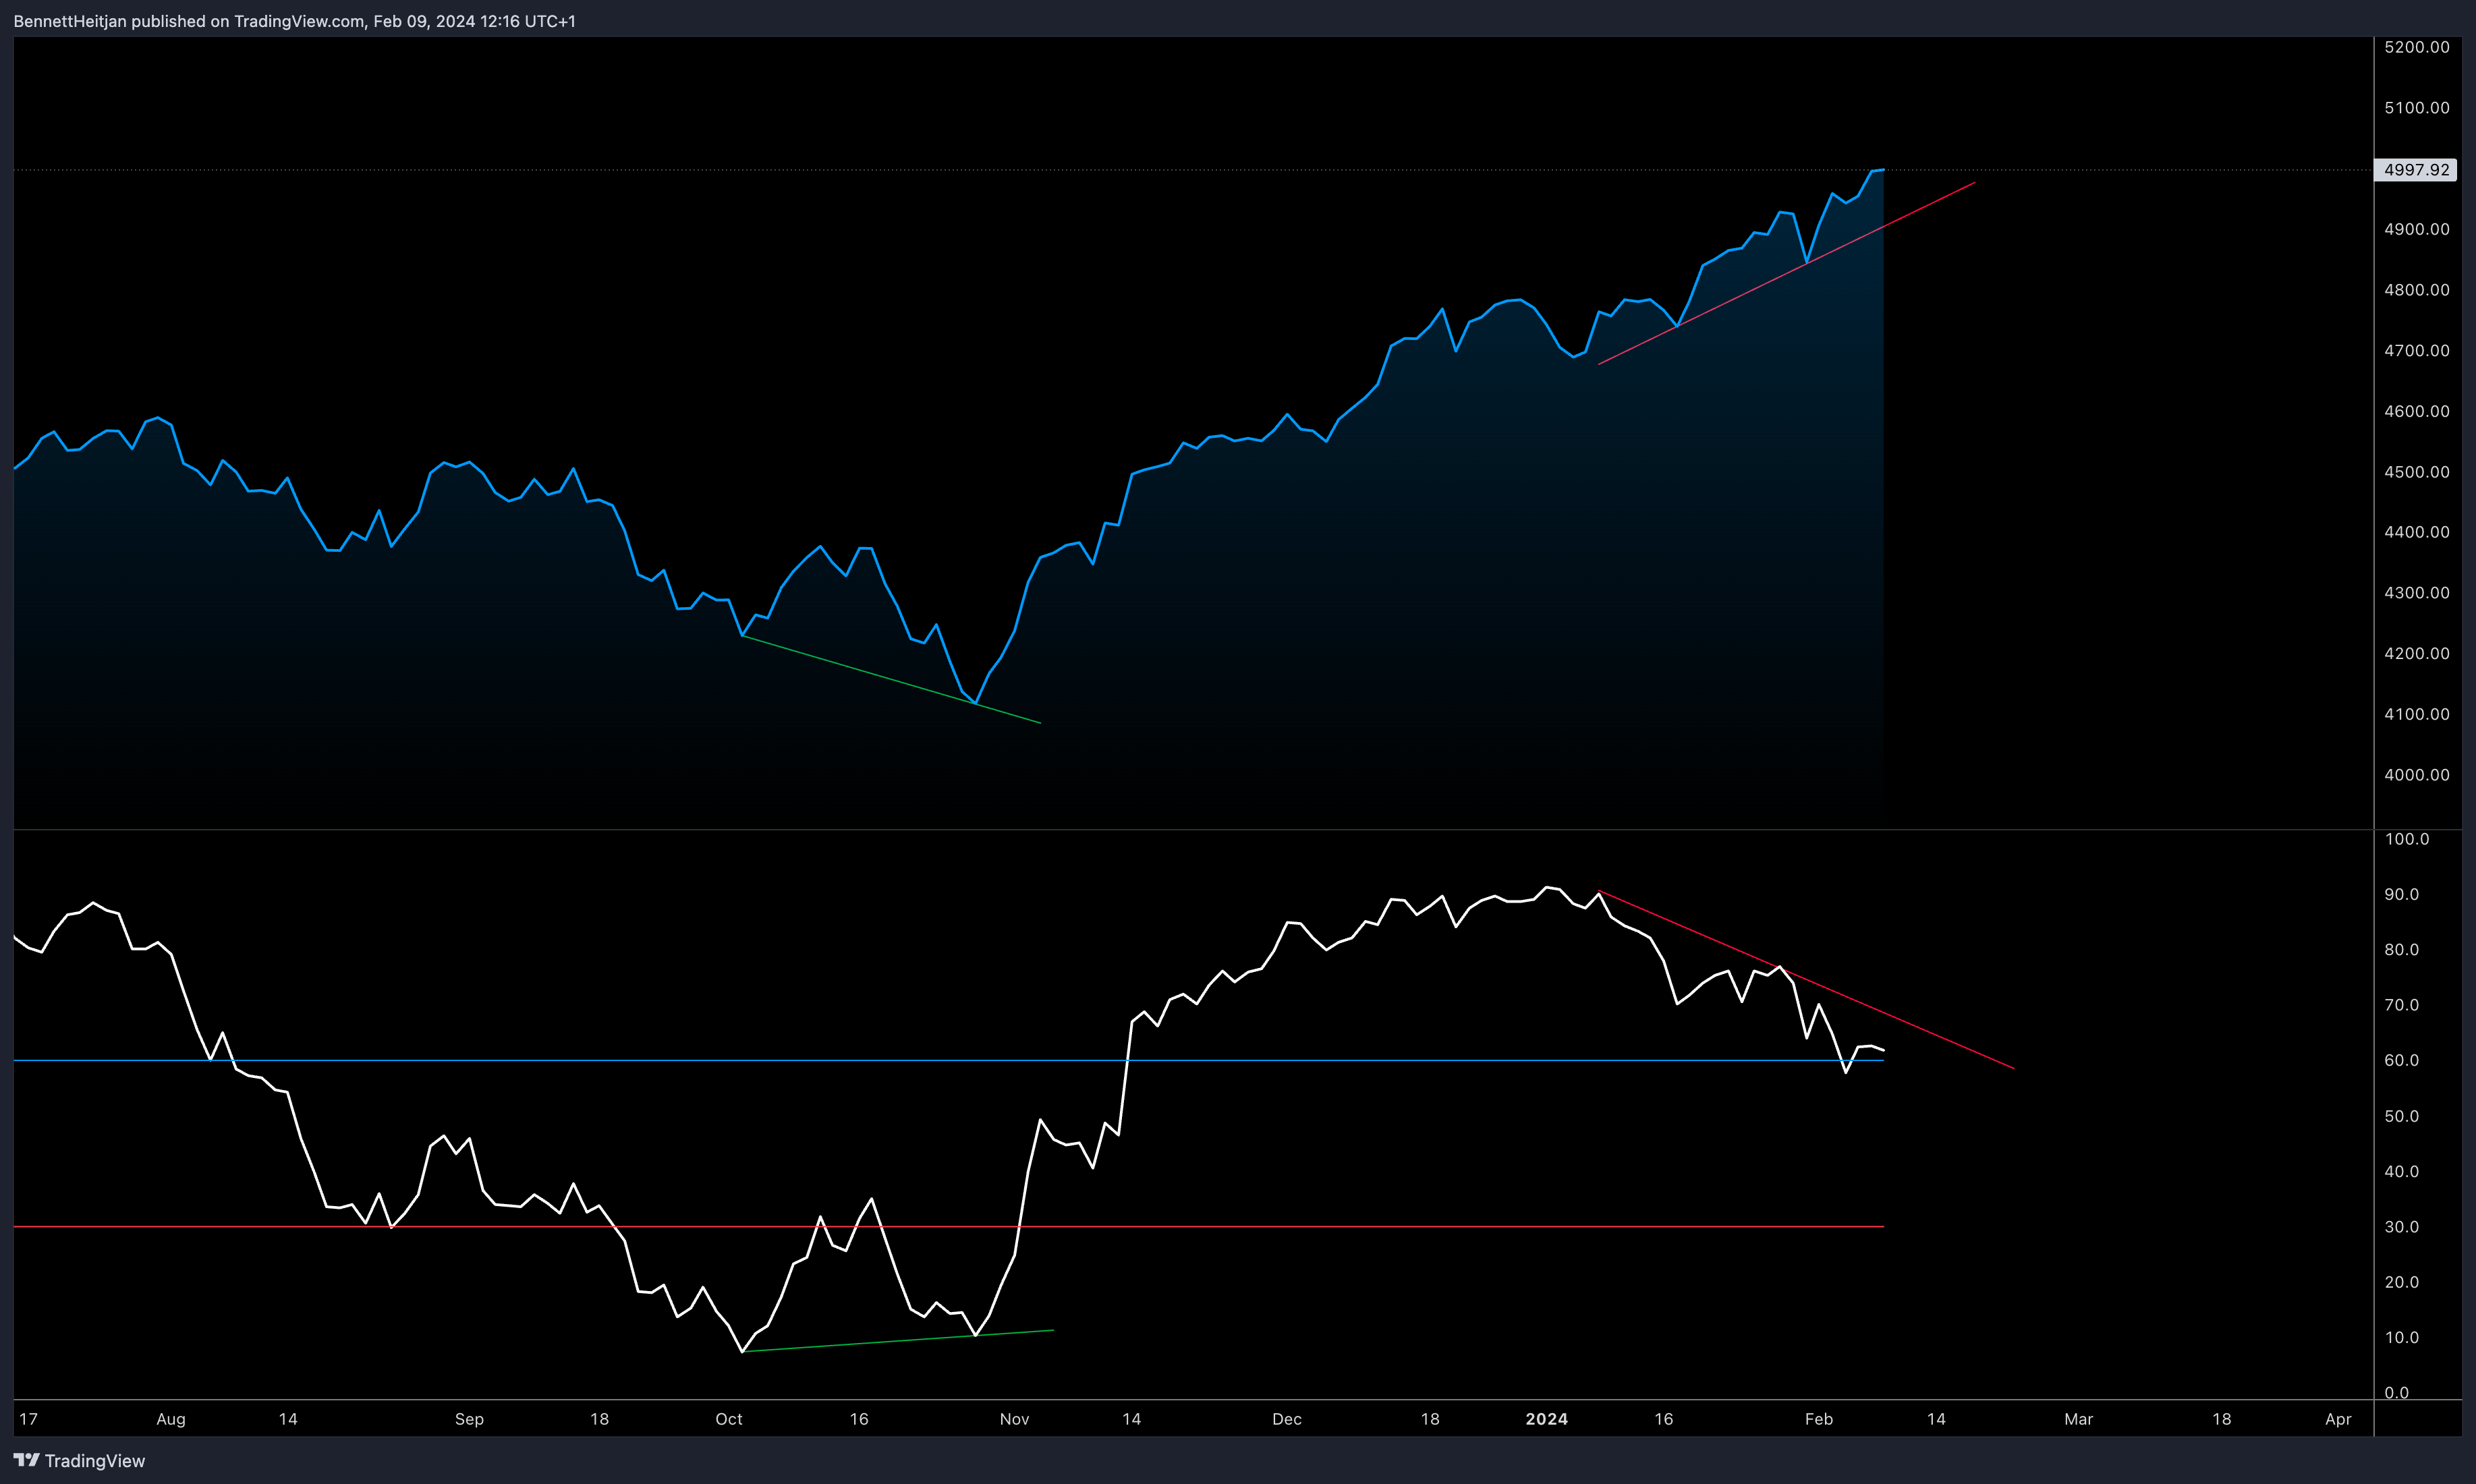The height and width of the screenshot is (1484, 2476).
Task: Click the blue horizontal line at 60
Action: pos(700,1060)
